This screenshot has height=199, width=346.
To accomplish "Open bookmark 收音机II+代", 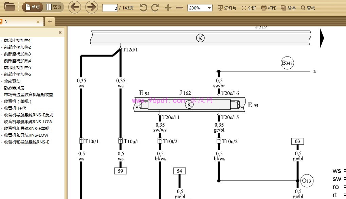I will click(x=15, y=108).
